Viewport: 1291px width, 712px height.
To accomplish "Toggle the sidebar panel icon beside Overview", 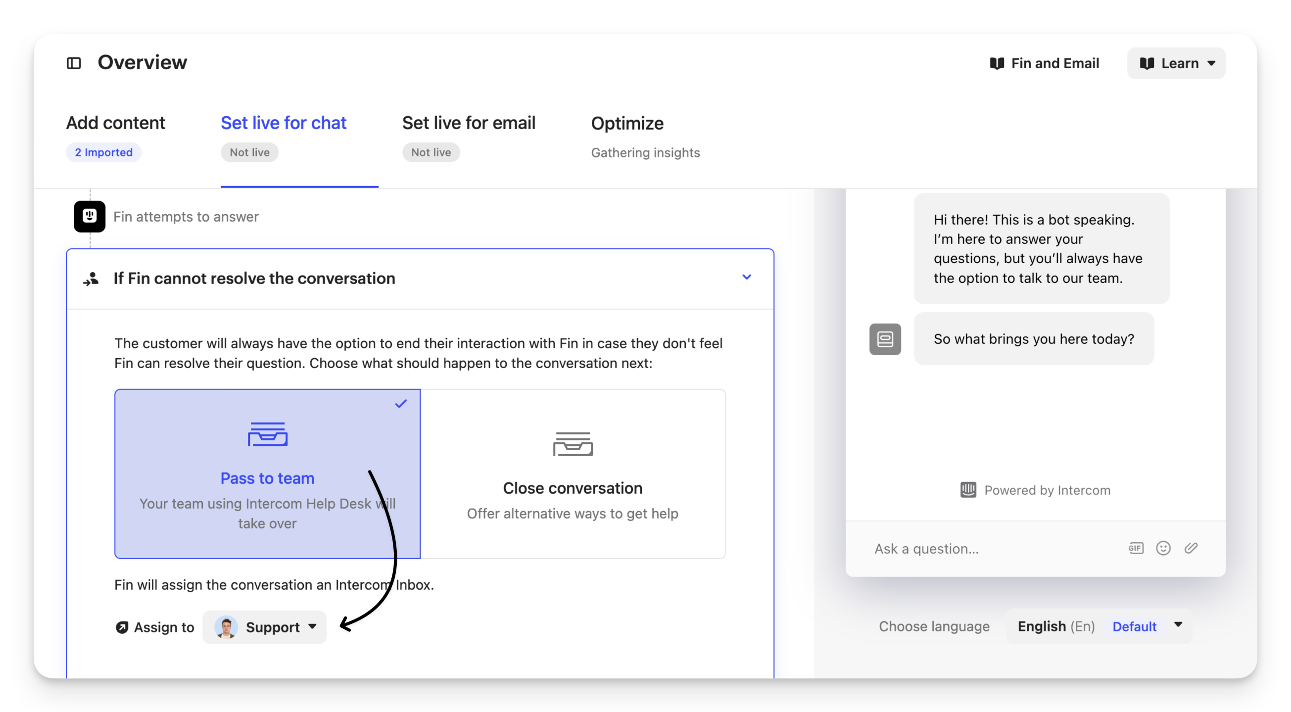I will click(74, 63).
